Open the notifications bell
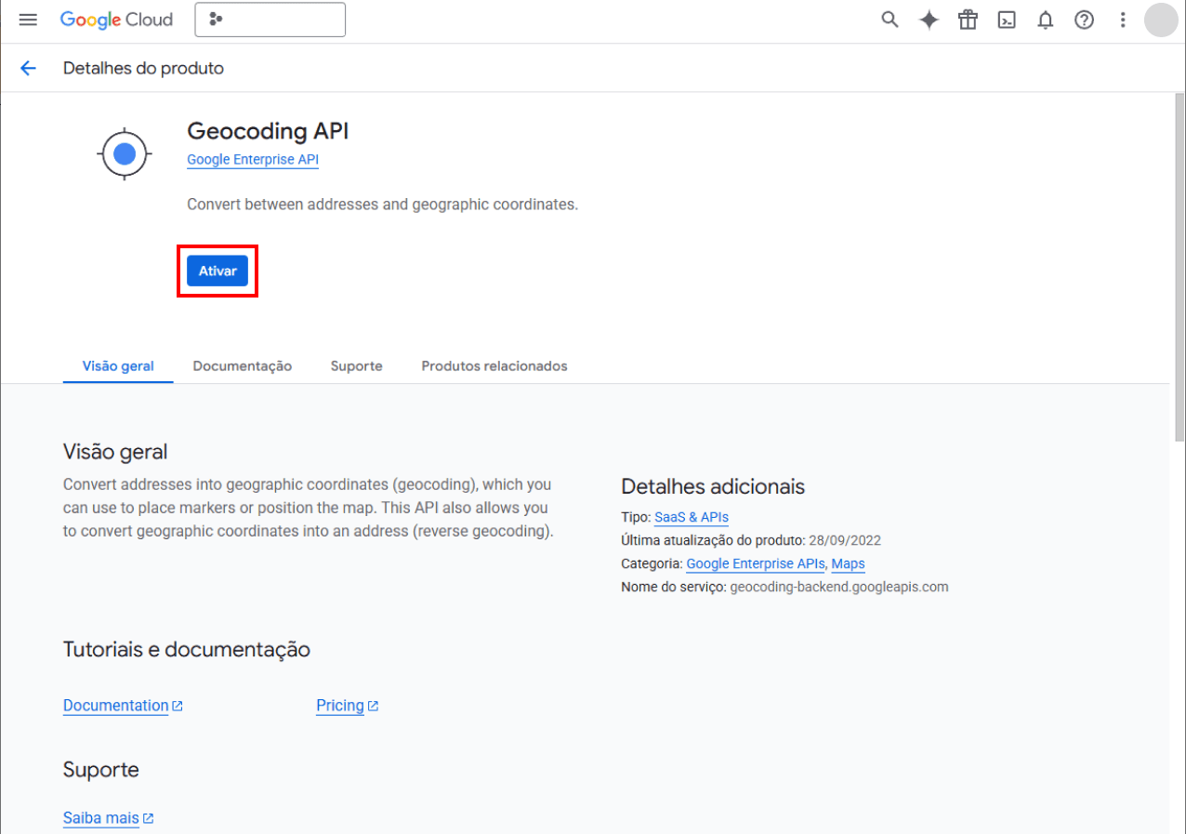 (1046, 20)
